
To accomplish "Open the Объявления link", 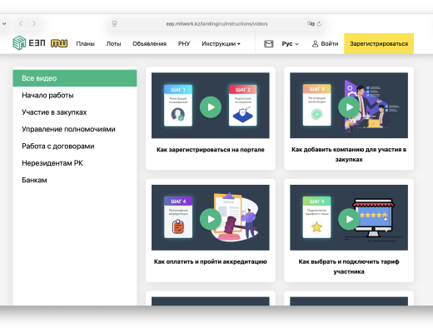I will click(149, 43).
